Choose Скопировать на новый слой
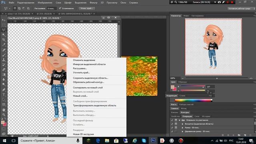The height and width of the screenshot is (144, 256). point(88,88)
